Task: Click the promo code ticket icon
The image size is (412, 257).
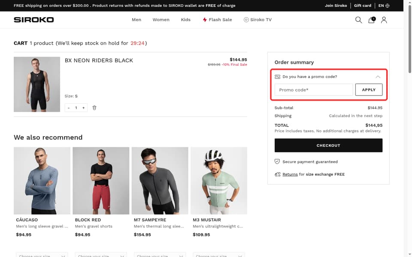Action: coord(278,77)
